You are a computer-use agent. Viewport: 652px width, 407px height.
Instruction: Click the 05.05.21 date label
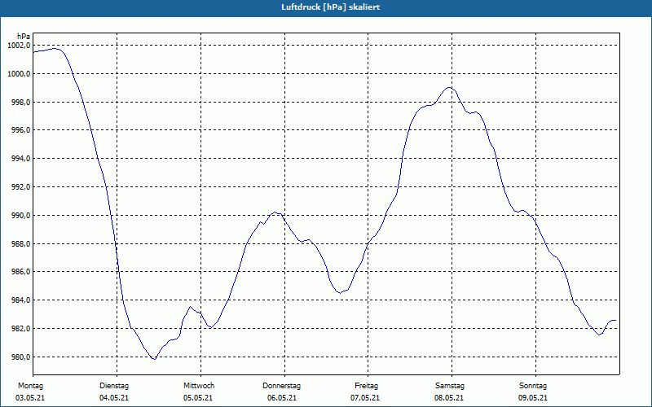(x=198, y=398)
